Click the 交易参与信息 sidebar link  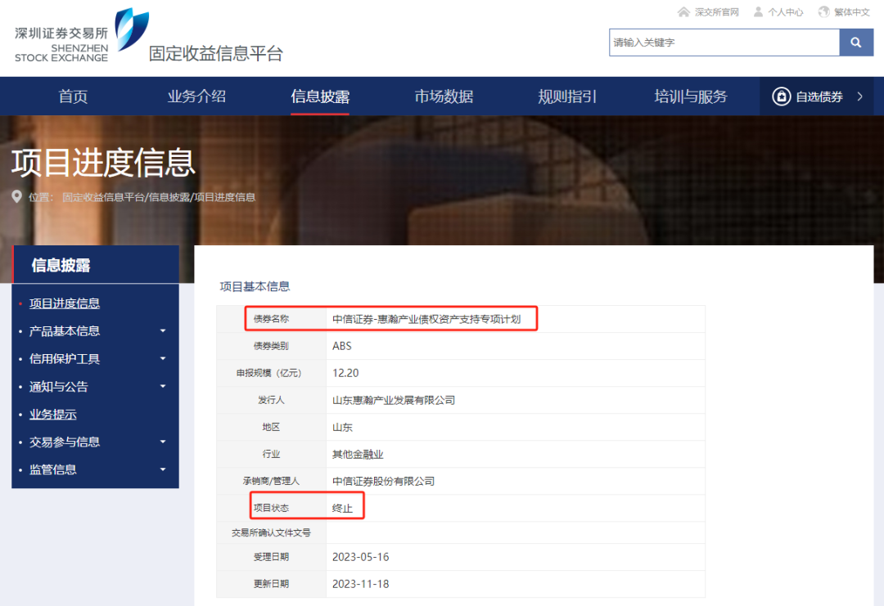[65, 442]
